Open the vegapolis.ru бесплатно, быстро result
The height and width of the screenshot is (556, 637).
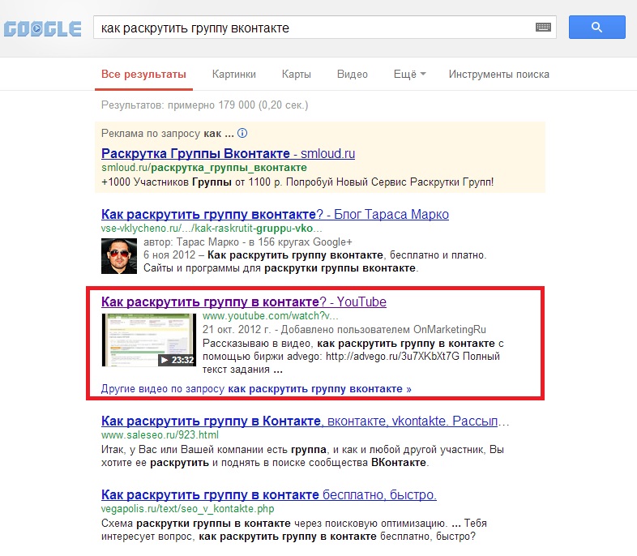click(269, 494)
